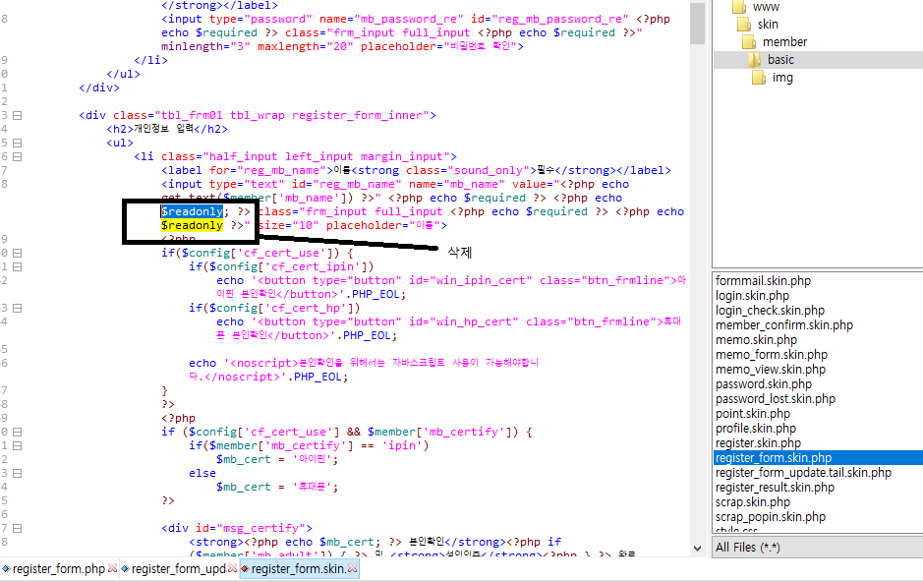The width and height of the screenshot is (923, 582).
Task: Click the member folder icon
Action: [749, 42]
